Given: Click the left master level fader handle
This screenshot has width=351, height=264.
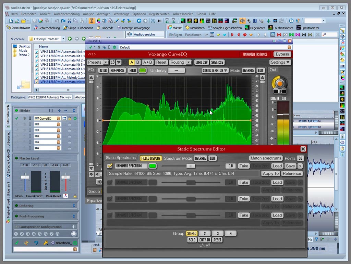Looking at the screenshot, I should (25, 177).
